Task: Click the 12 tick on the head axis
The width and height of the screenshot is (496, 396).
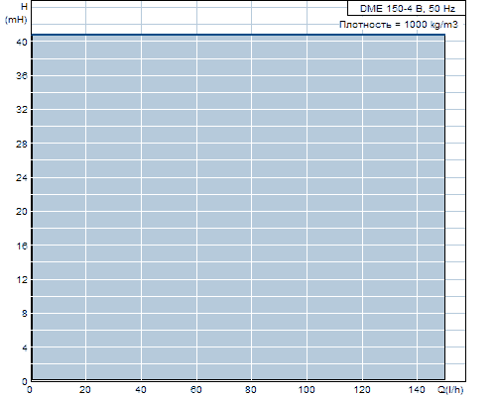Action: [22, 280]
